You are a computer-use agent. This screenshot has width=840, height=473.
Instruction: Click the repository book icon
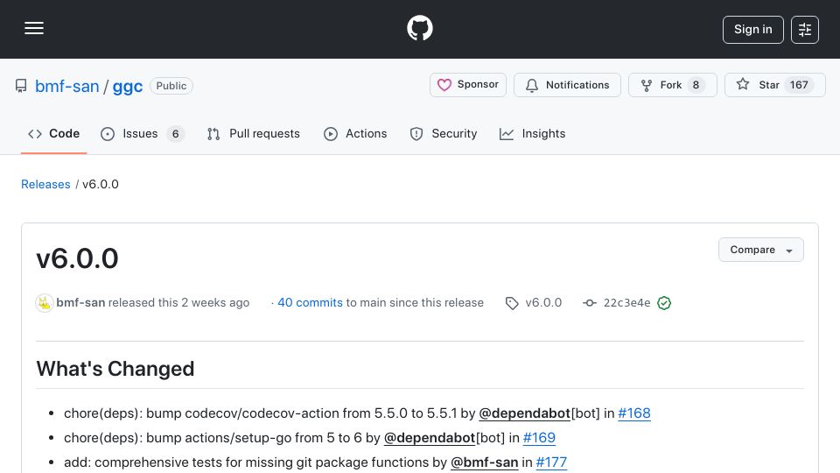21,86
